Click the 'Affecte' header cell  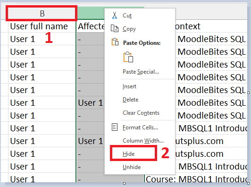tap(91, 26)
